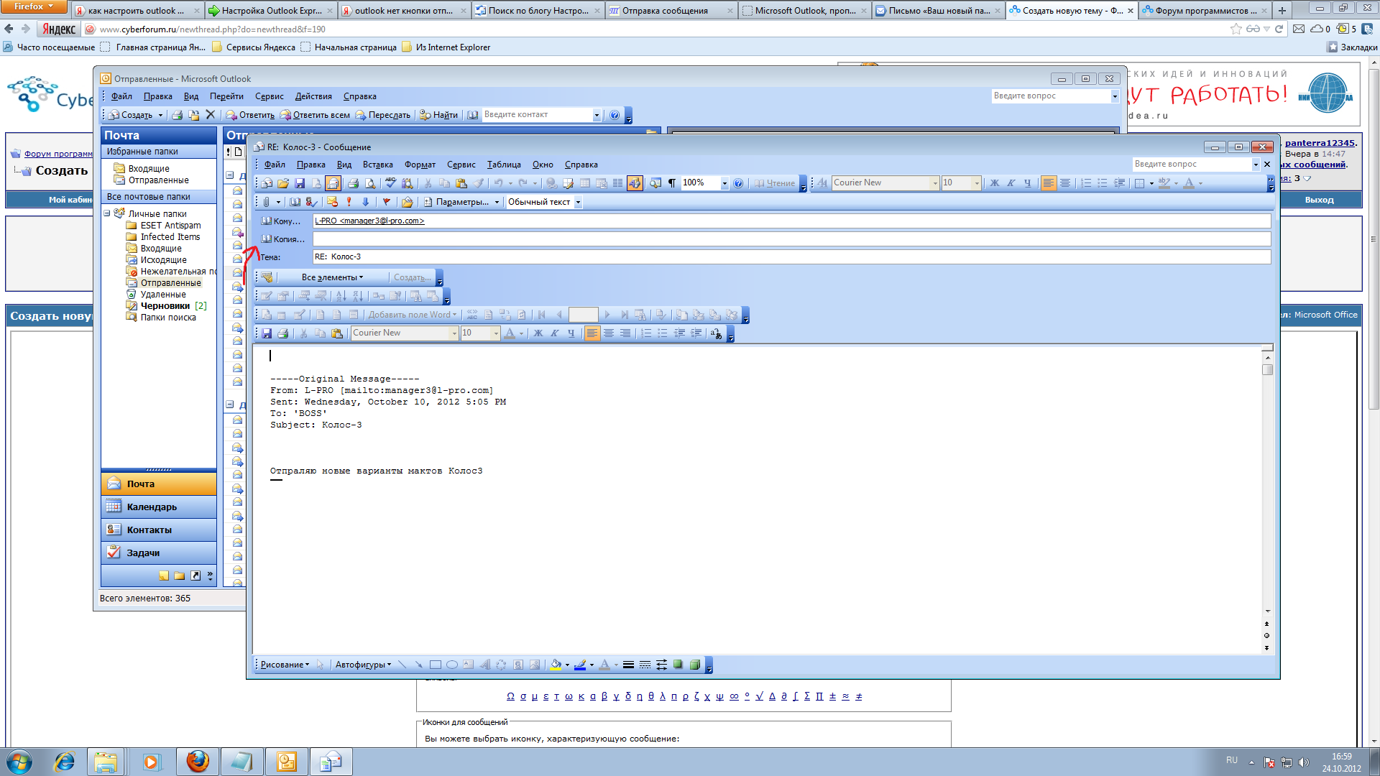The image size is (1380, 776).
Task: Click Ответить всем in Outlook toolbar
Action: [x=315, y=115]
